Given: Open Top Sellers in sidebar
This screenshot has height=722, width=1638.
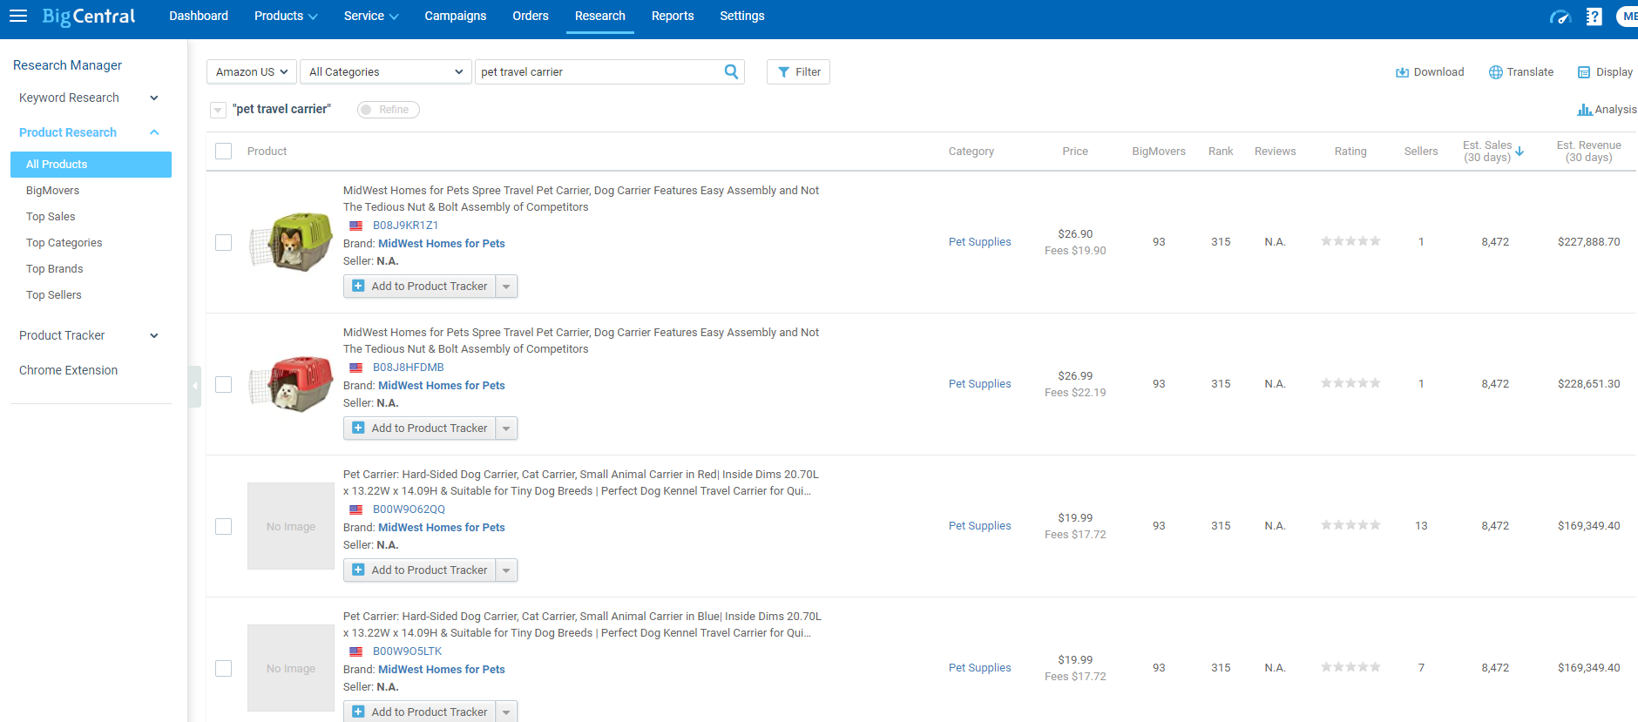Looking at the screenshot, I should pos(53,295).
